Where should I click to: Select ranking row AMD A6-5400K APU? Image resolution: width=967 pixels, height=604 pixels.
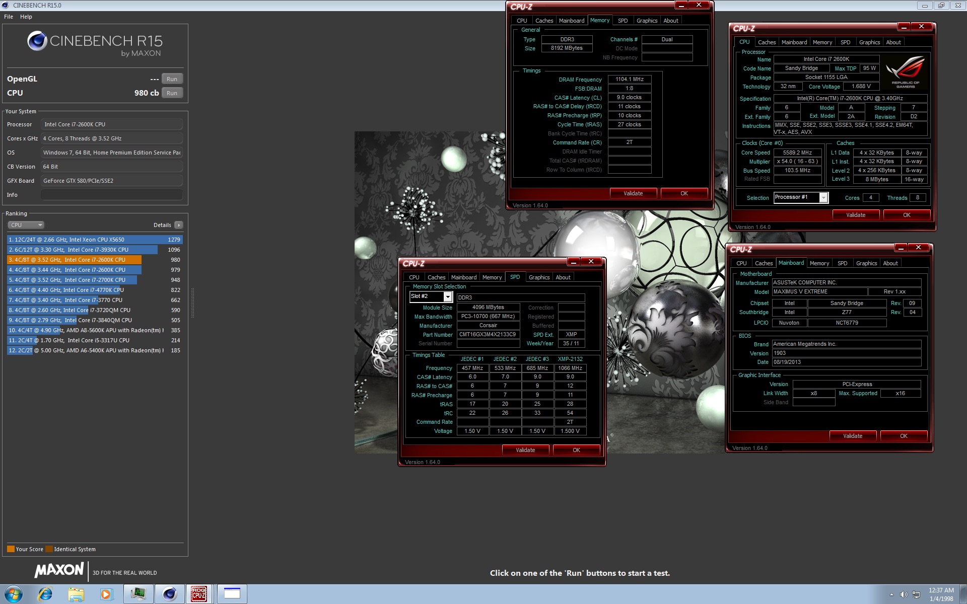click(95, 350)
